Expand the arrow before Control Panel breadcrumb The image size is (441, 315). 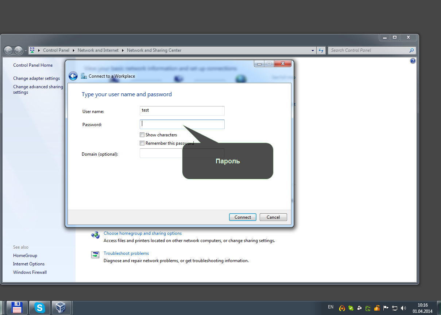(39, 50)
